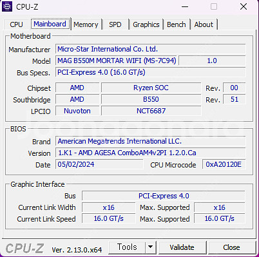
Task: Click the LPCIO Nuvoton value
Action: pyautogui.click(x=77, y=111)
